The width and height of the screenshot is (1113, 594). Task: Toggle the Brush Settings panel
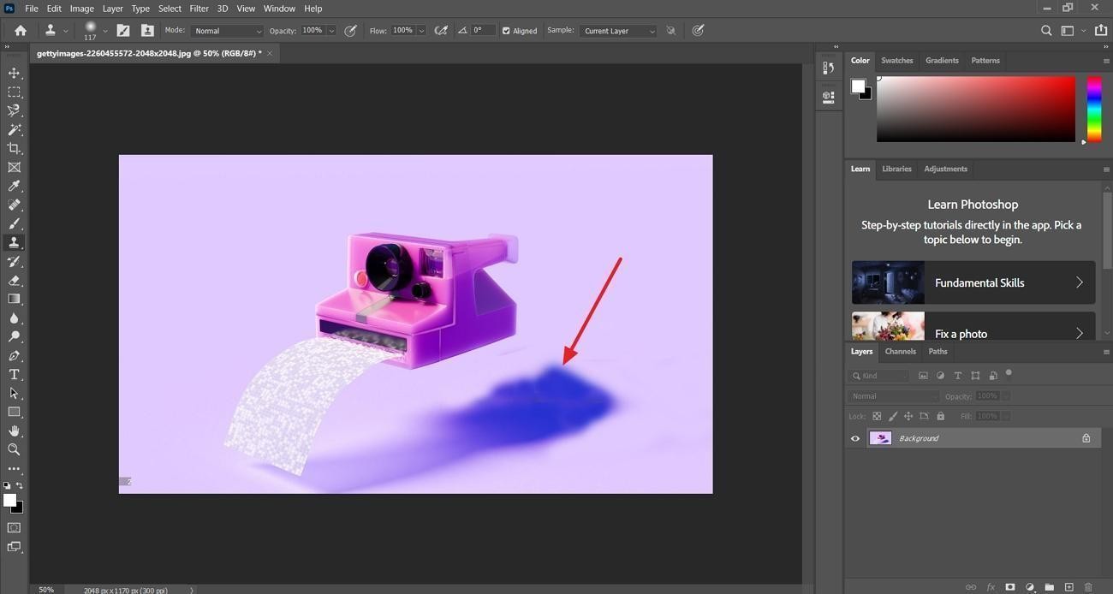(x=123, y=30)
